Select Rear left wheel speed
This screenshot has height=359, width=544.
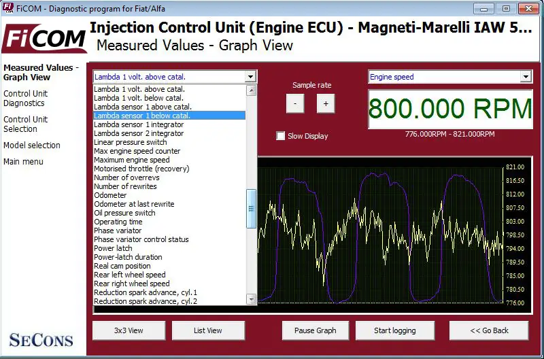point(169,275)
